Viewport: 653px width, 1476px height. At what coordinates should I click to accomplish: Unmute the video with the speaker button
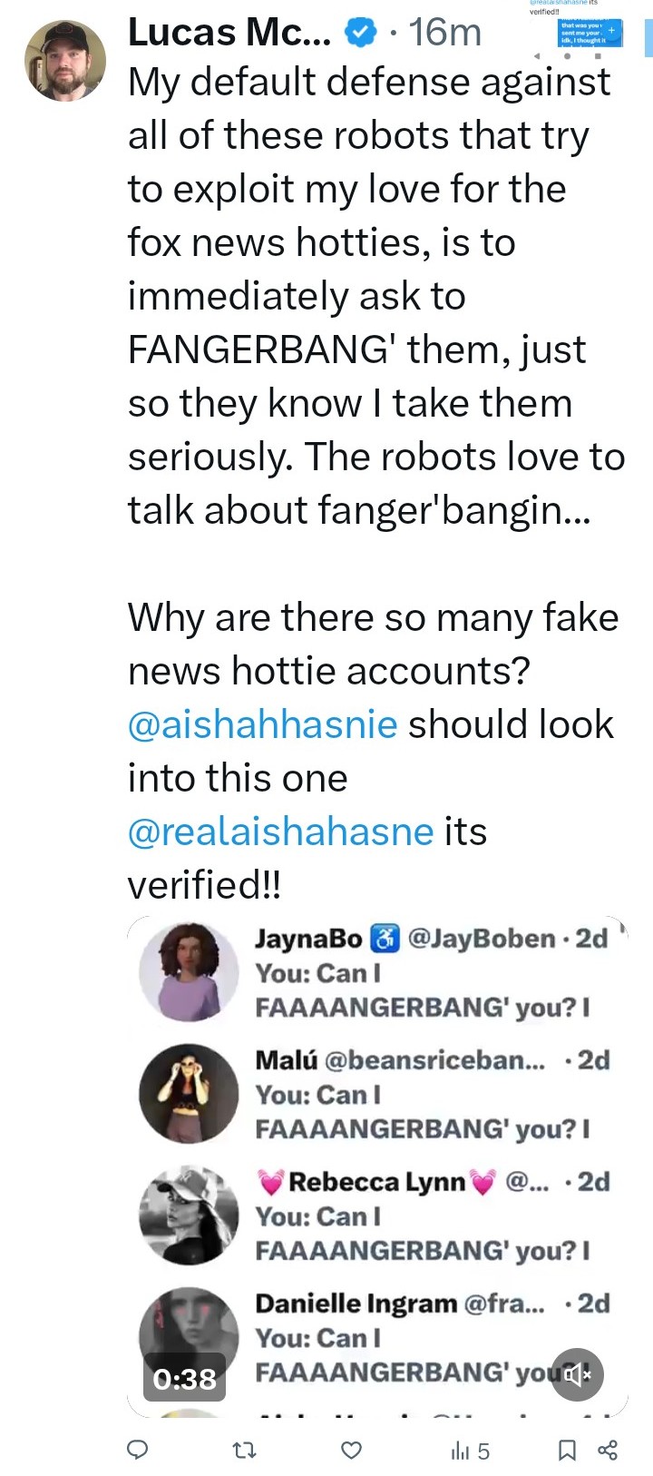pos(578,1374)
